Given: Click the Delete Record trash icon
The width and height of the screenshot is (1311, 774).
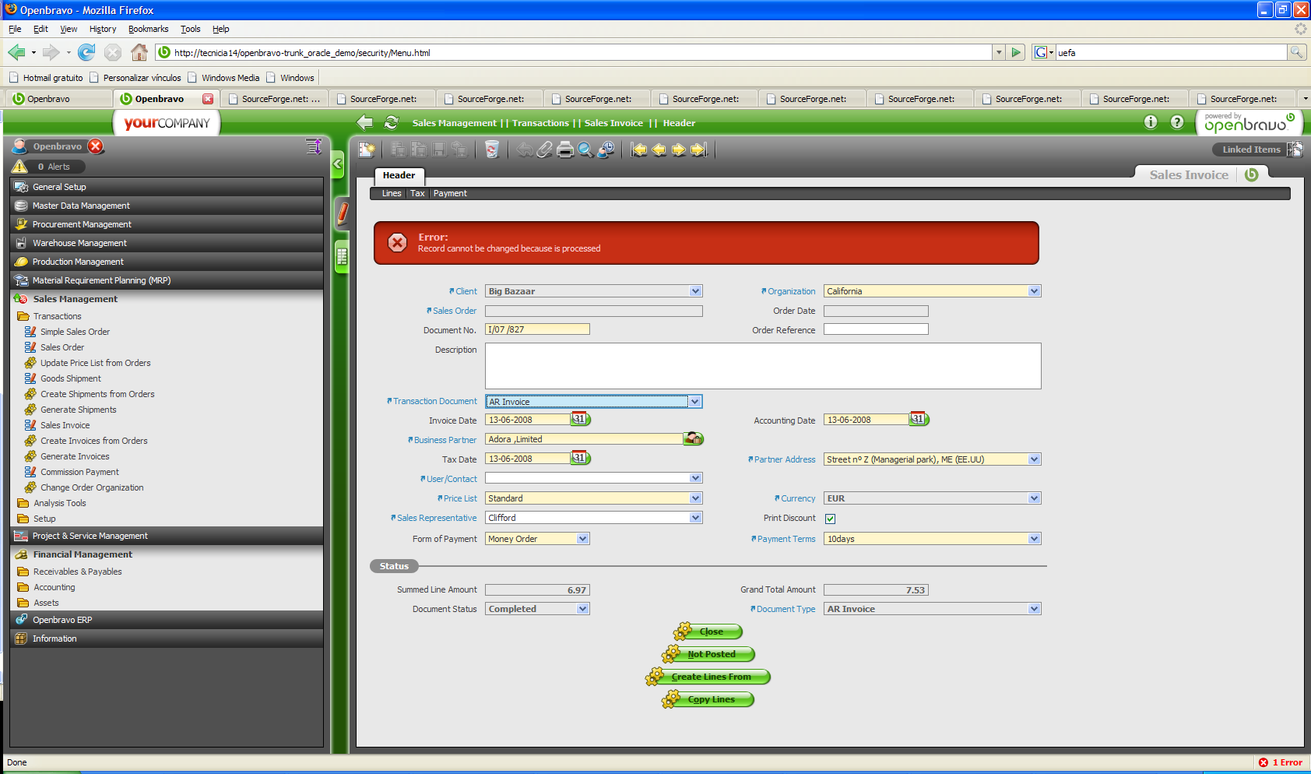Looking at the screenshot, I should click(x=491, y=150).
